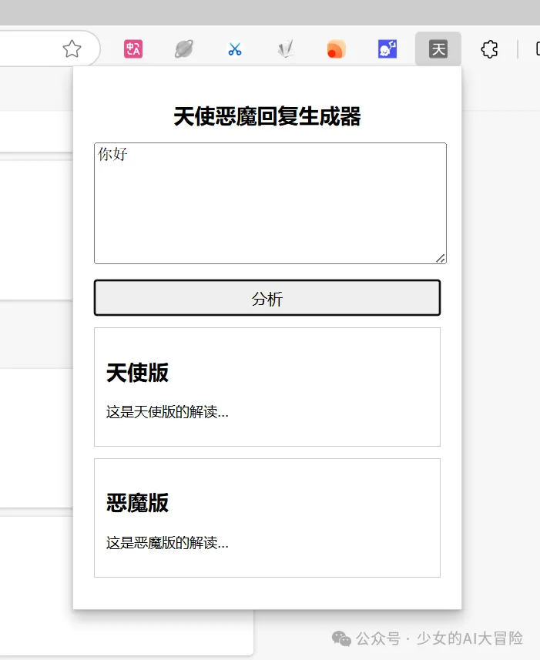Grab the textarea resize handle corner

click(x=441, y=259)
